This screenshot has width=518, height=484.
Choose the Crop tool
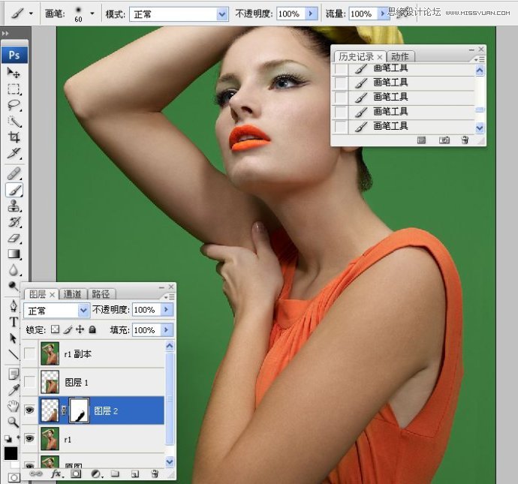(x=14, y=137)
